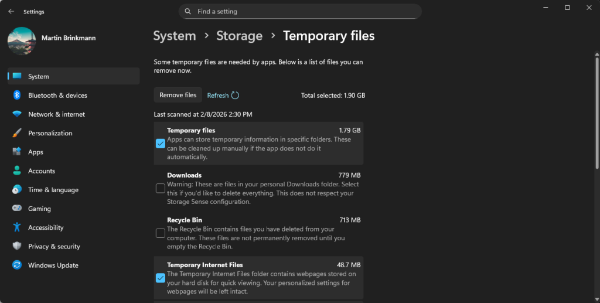Click the Privacy & security shield icon

coord(17,247)
